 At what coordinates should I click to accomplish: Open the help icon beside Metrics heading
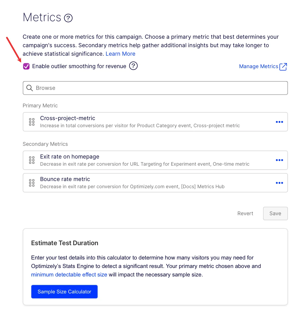pos(68,18)
